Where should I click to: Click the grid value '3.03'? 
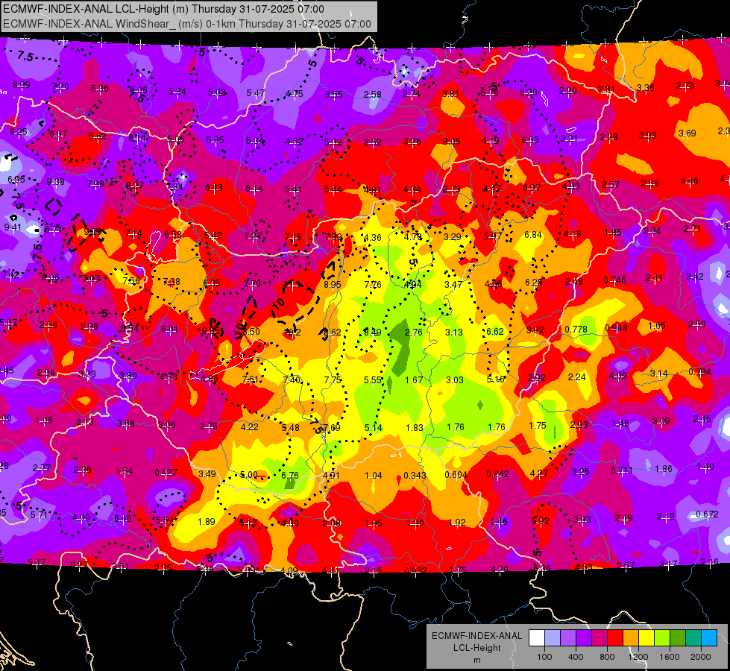[x=454, y=380]
